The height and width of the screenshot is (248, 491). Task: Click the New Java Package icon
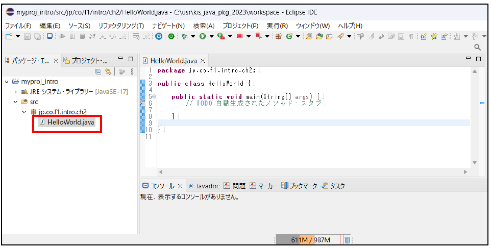(279, 36)
